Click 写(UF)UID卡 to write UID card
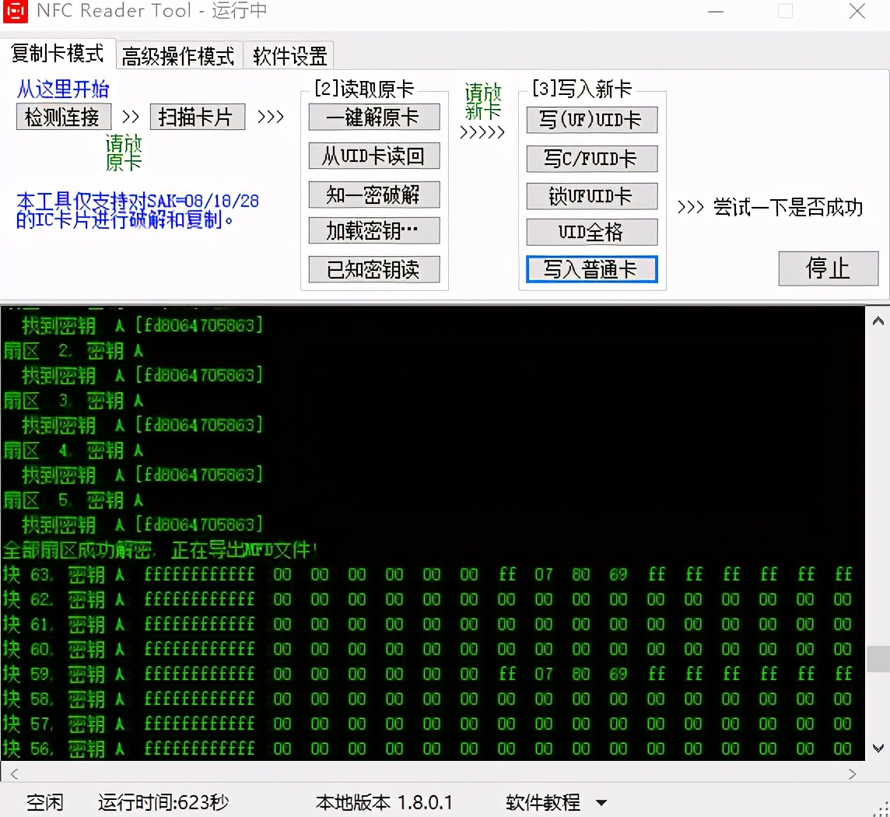 point(591,121)
